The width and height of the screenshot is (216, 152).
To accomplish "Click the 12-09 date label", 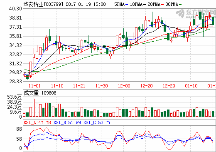I will click(124, 86).
